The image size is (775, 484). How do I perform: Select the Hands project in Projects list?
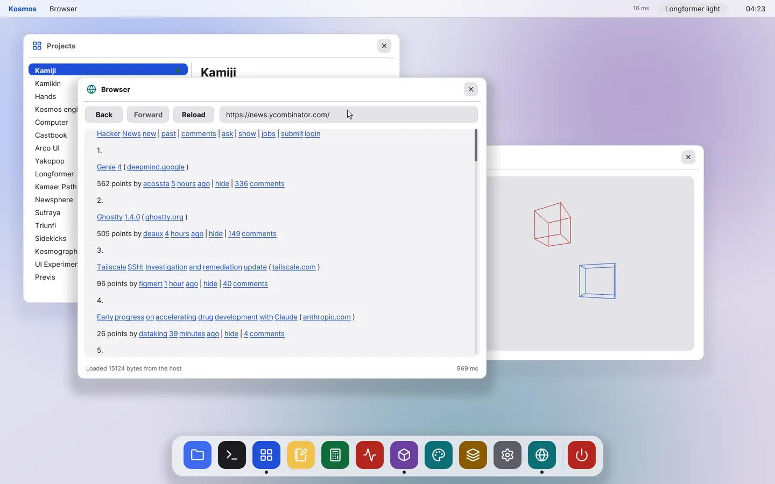point(45,96)
